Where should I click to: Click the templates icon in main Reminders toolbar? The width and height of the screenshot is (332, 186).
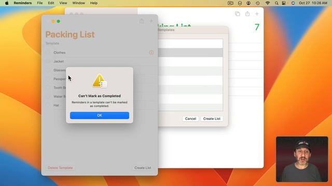(238, 14)
